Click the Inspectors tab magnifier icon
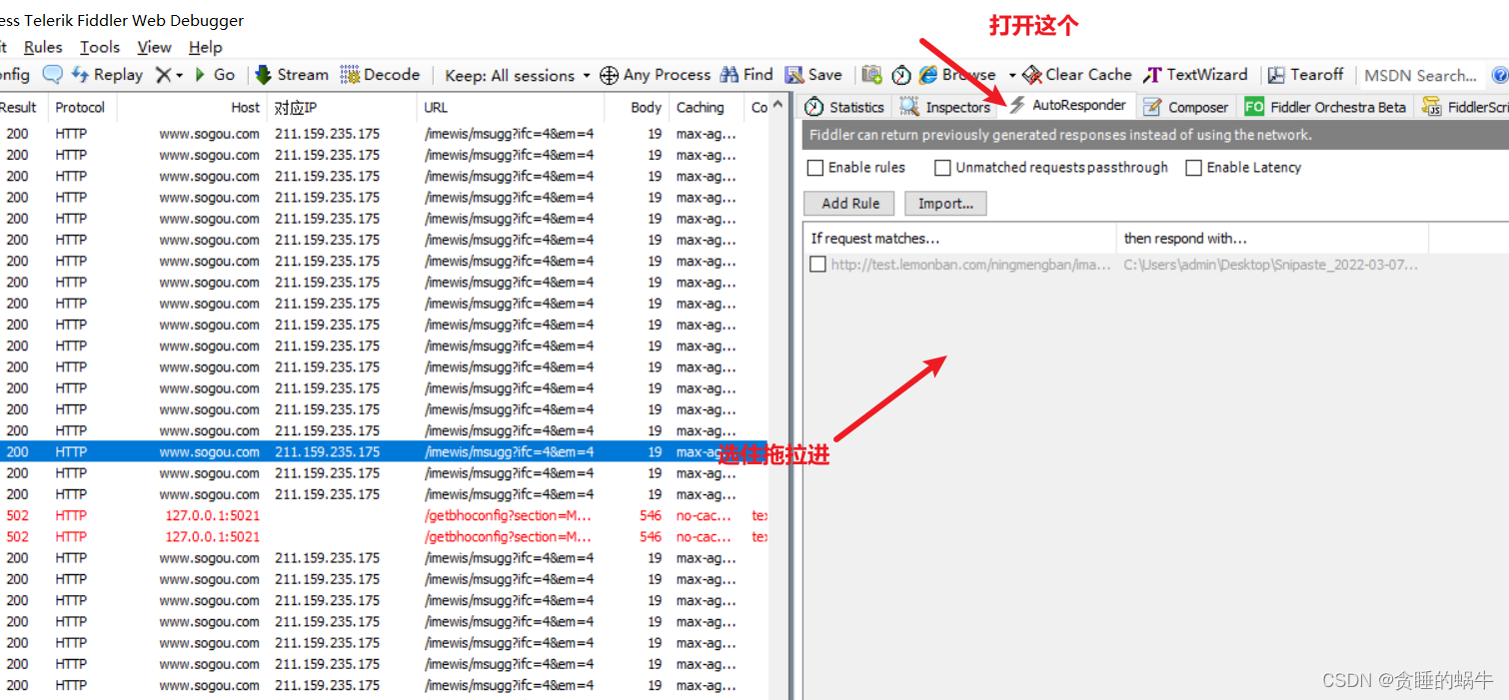The width and height of the screenshot is (1509, 700). click(909, 107)
